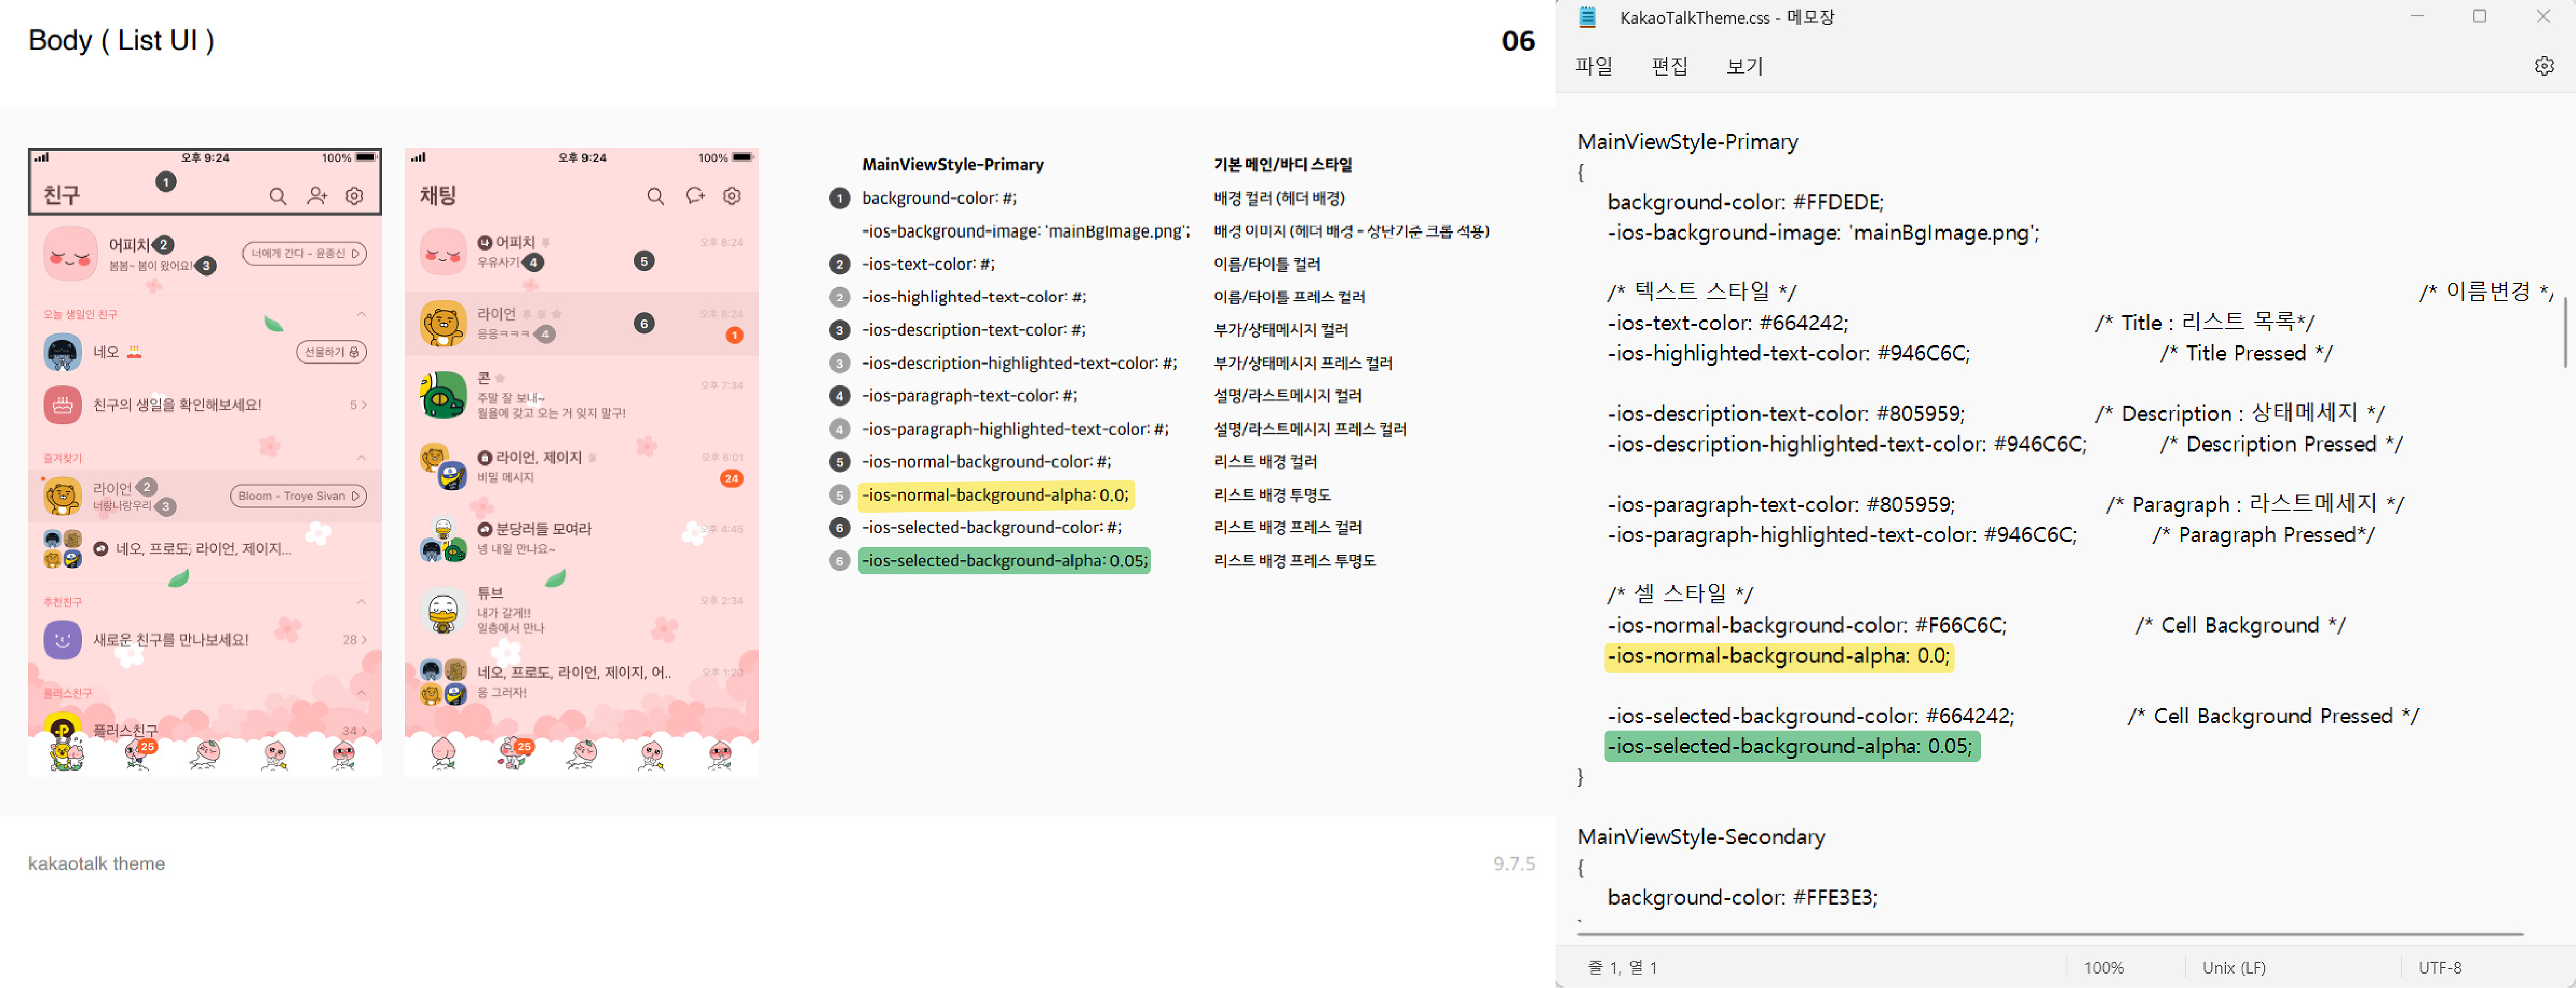Open the 파일 menu in Notepad

tap(1593, 66)
